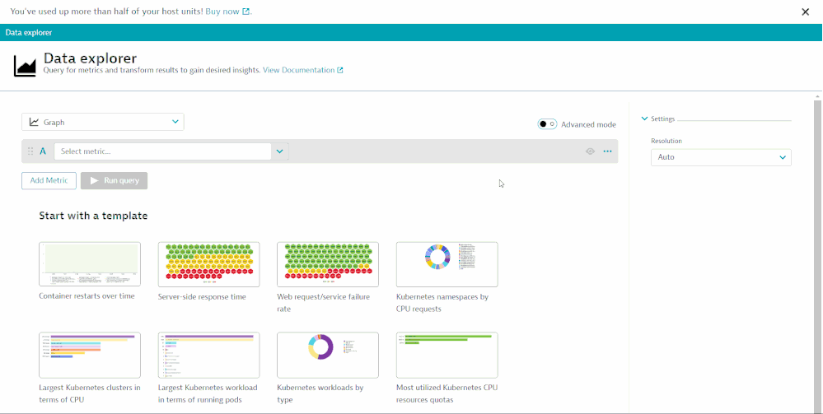Open Kubernetes workloads by type template
Image resolution: width=823 pixels, height=414 pixels.
[328, 355]
